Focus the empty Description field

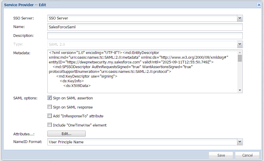tap(145, 36)
